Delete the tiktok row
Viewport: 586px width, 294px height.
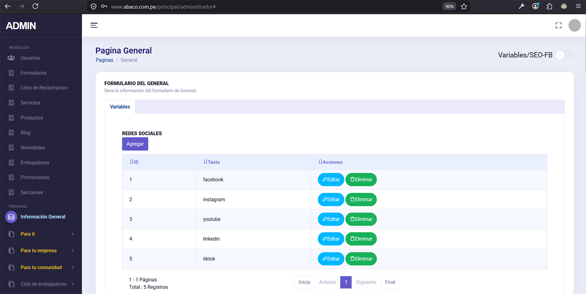[x=361, y=259]
